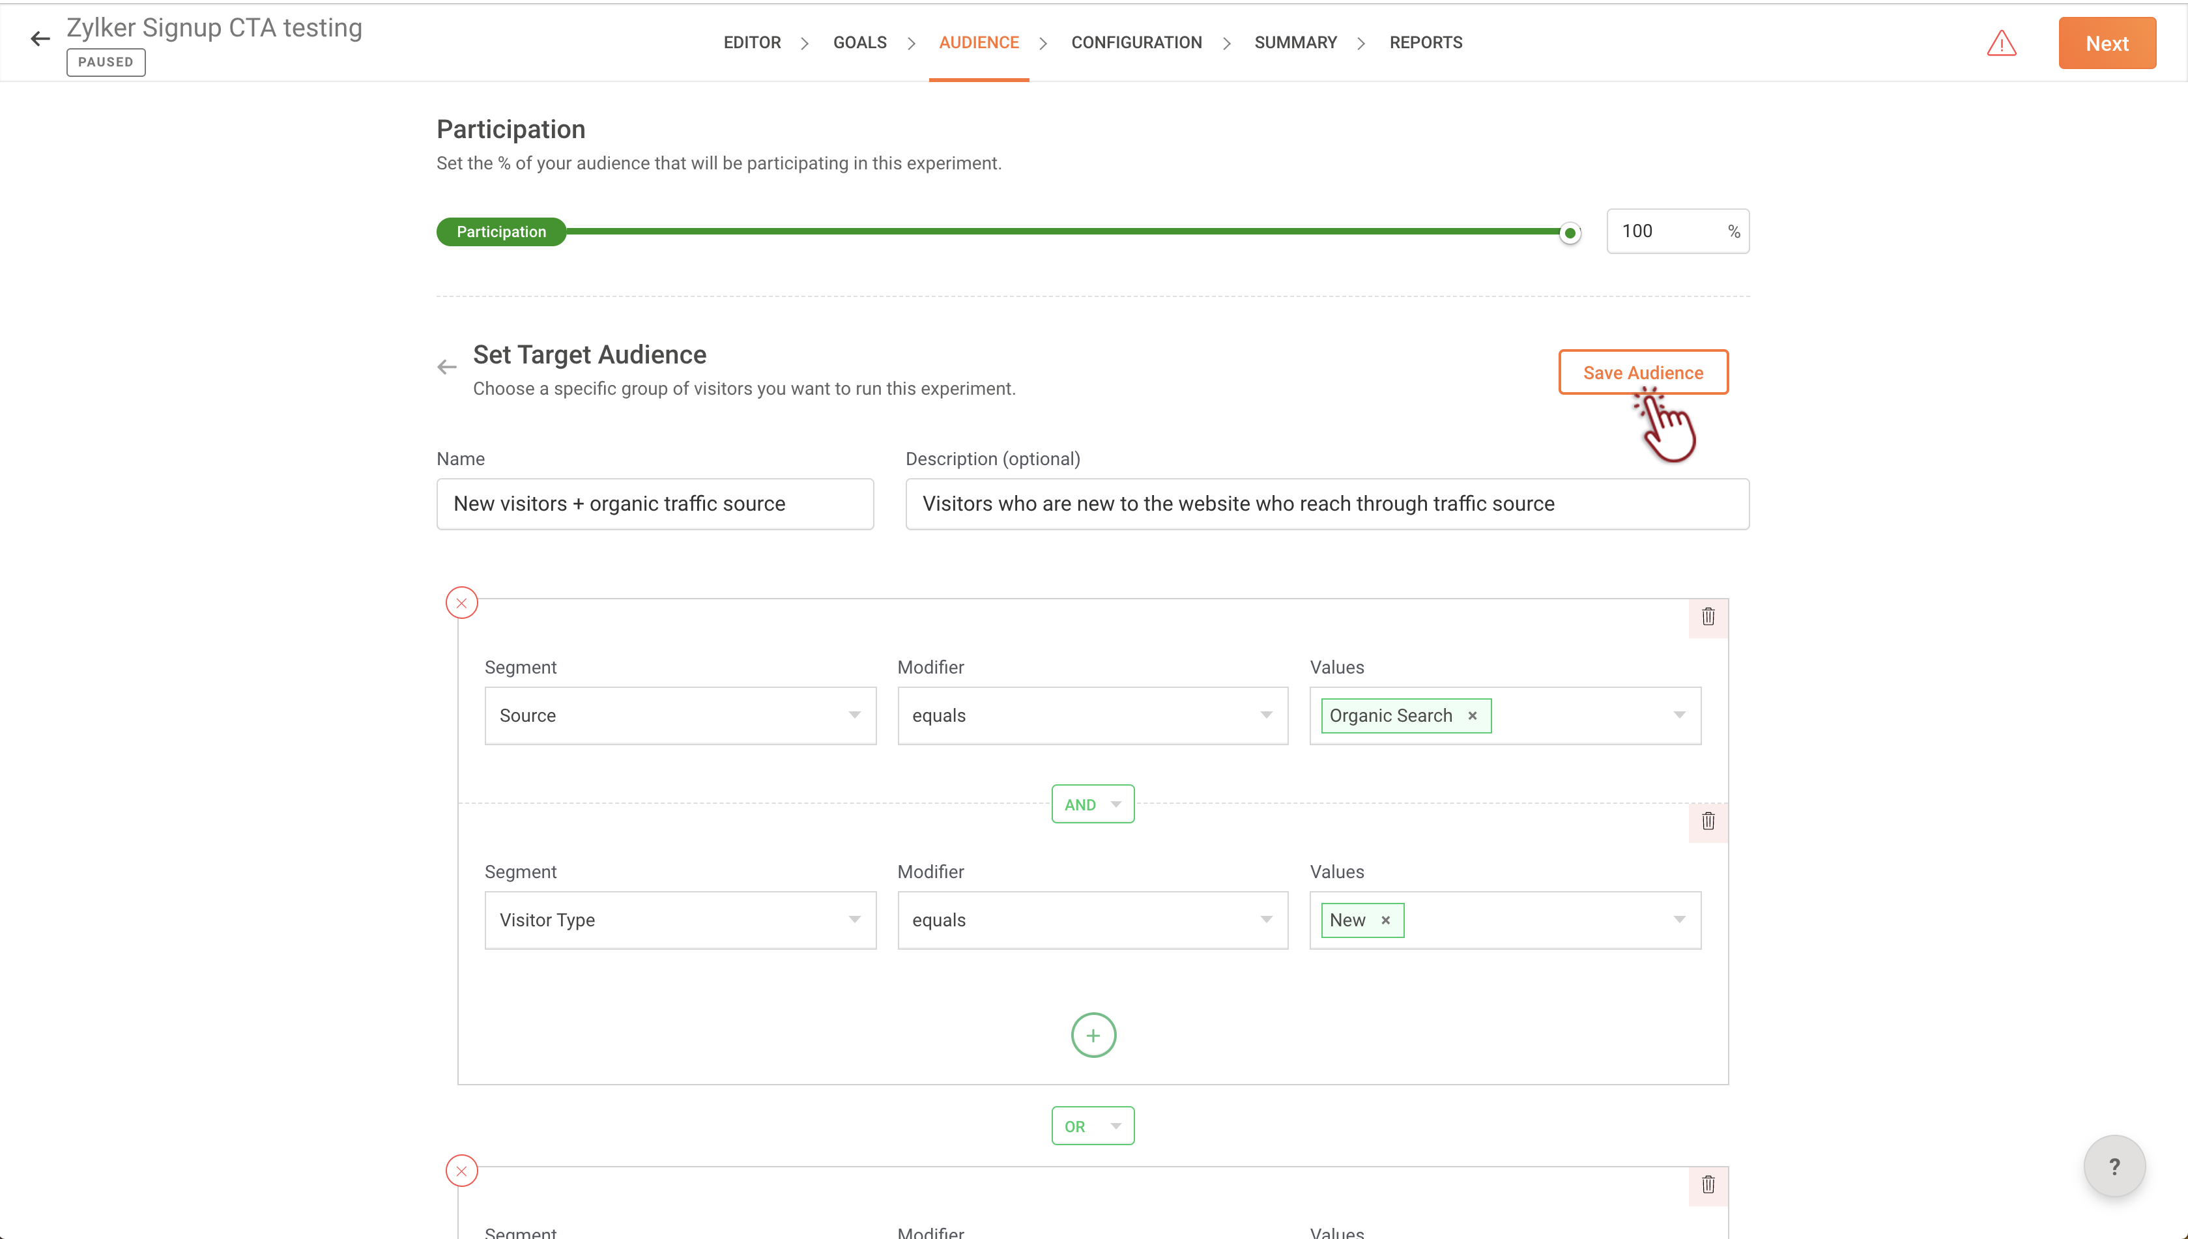Click the red warning triangle icon
Screen dimensions: 2188x1239
click(2001, 44)
